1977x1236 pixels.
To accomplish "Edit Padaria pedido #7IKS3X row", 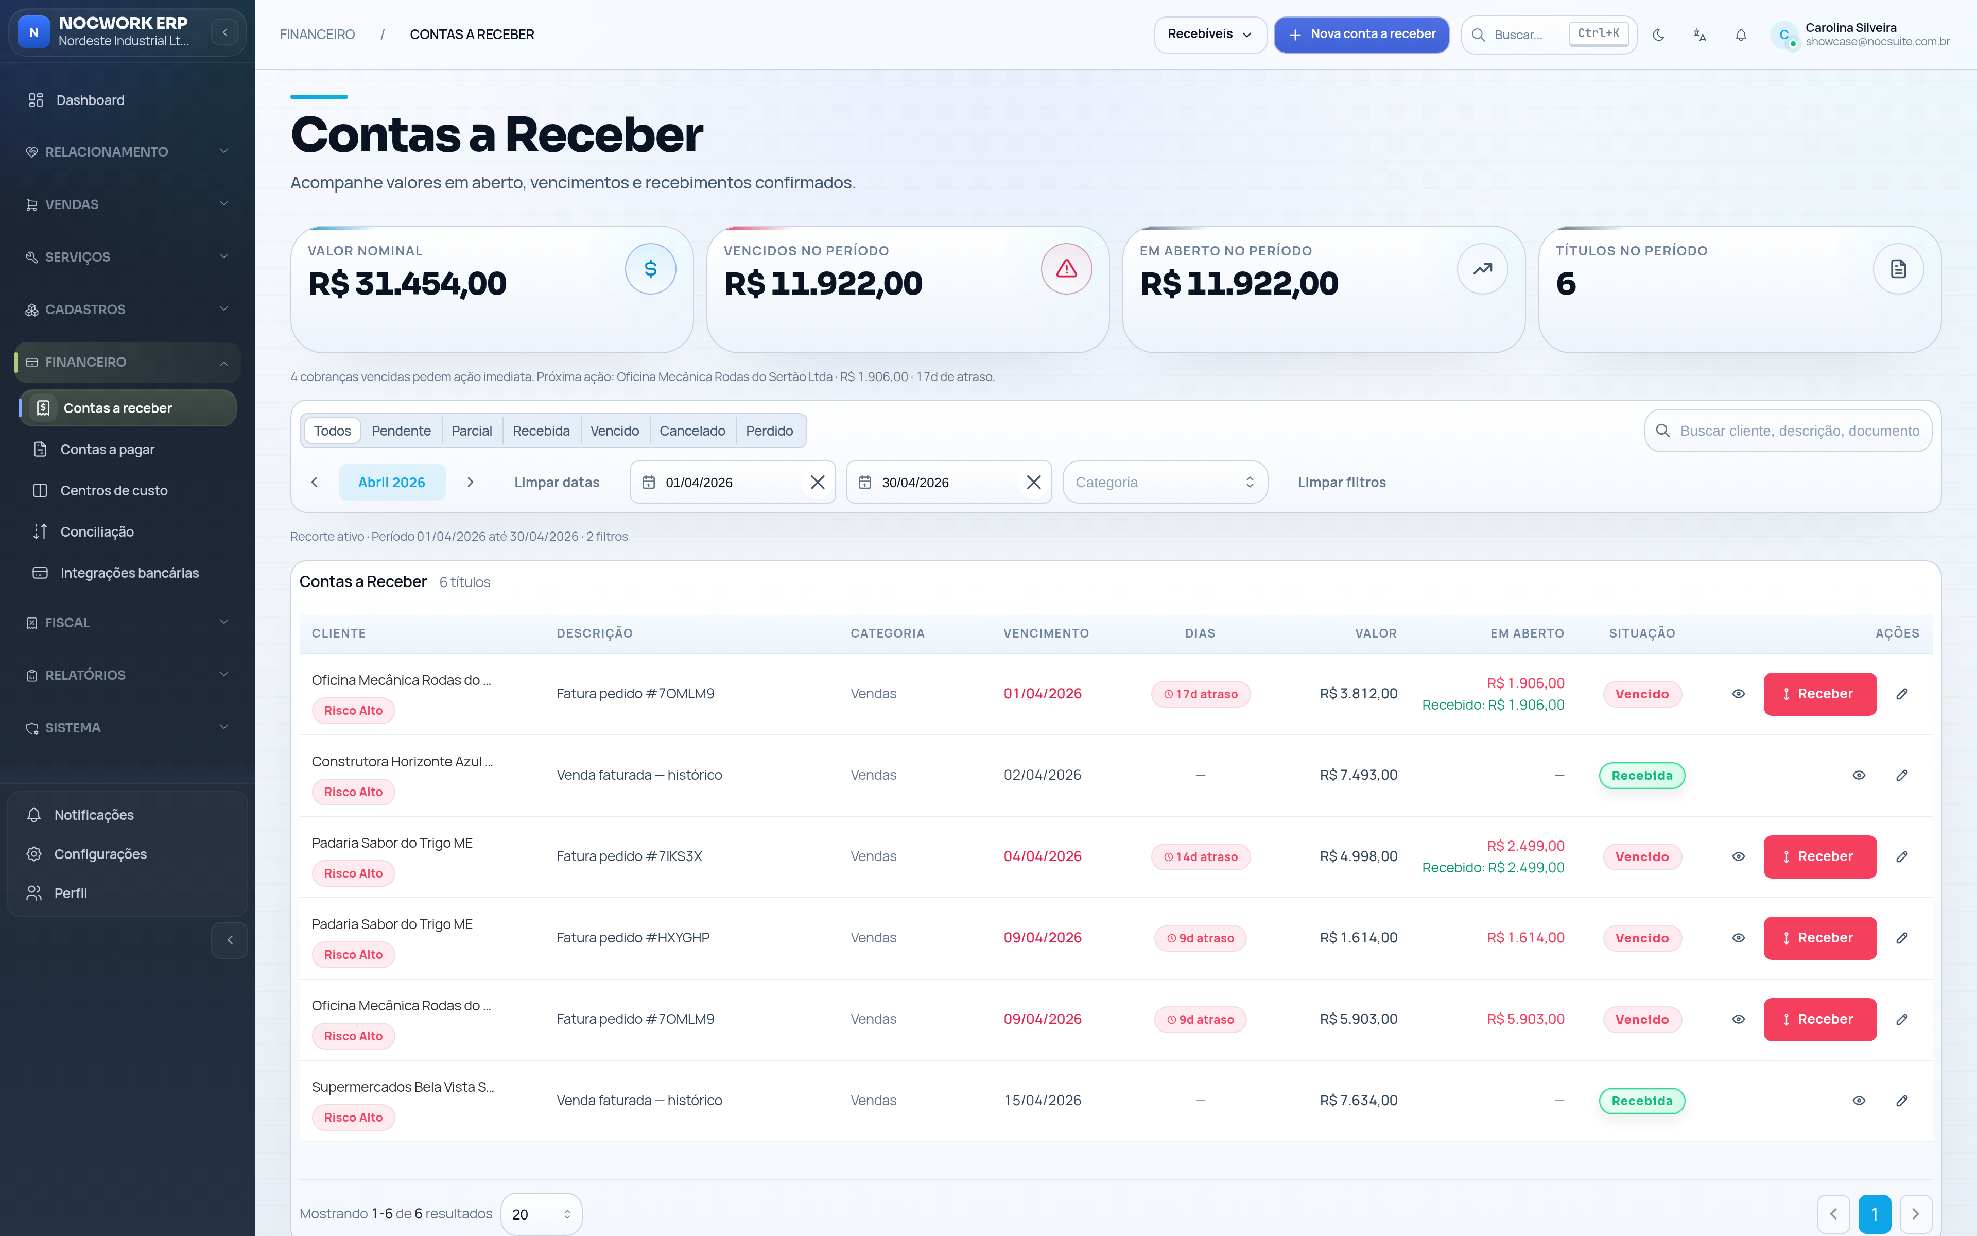I will [1902, 856].
